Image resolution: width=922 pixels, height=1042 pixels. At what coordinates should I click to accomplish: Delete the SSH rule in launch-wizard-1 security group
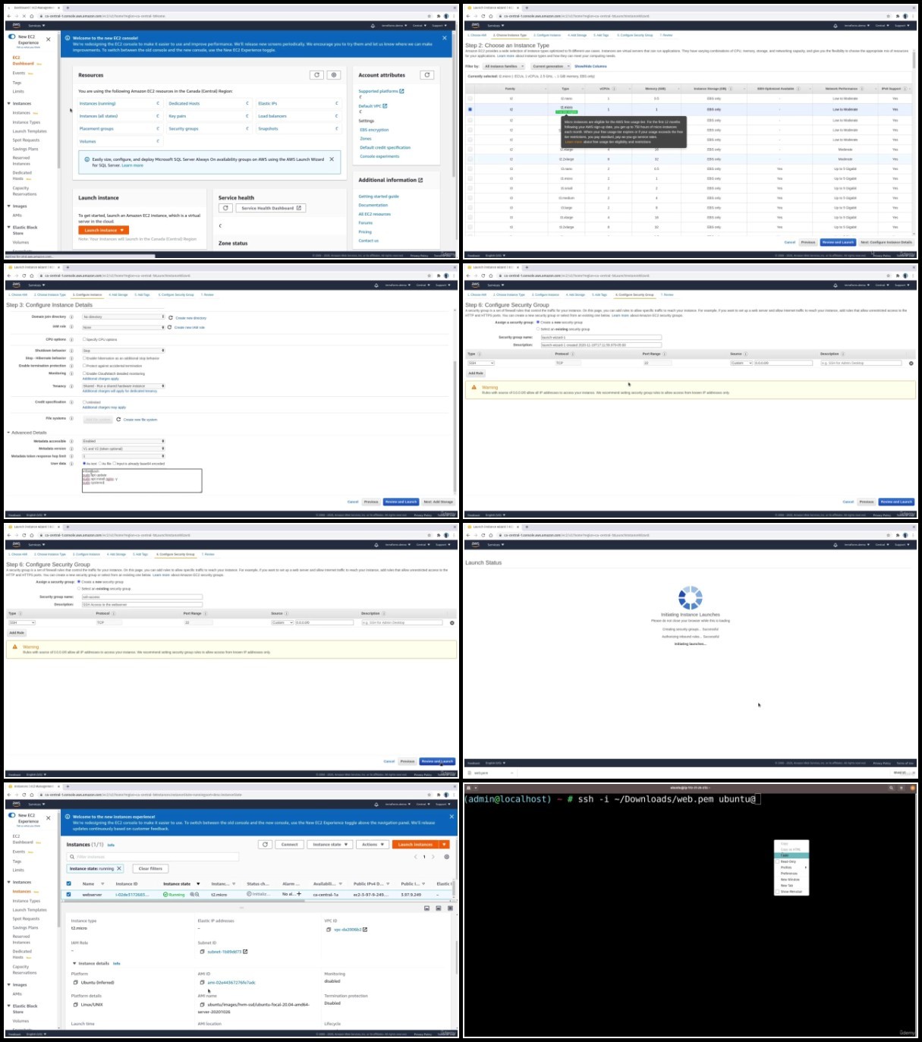[x=911, y=363]
